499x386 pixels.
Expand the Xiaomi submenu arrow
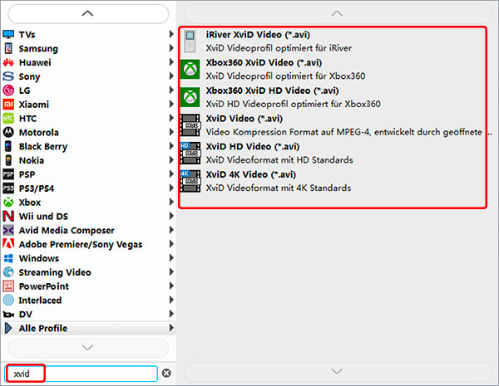click(171, 104)
